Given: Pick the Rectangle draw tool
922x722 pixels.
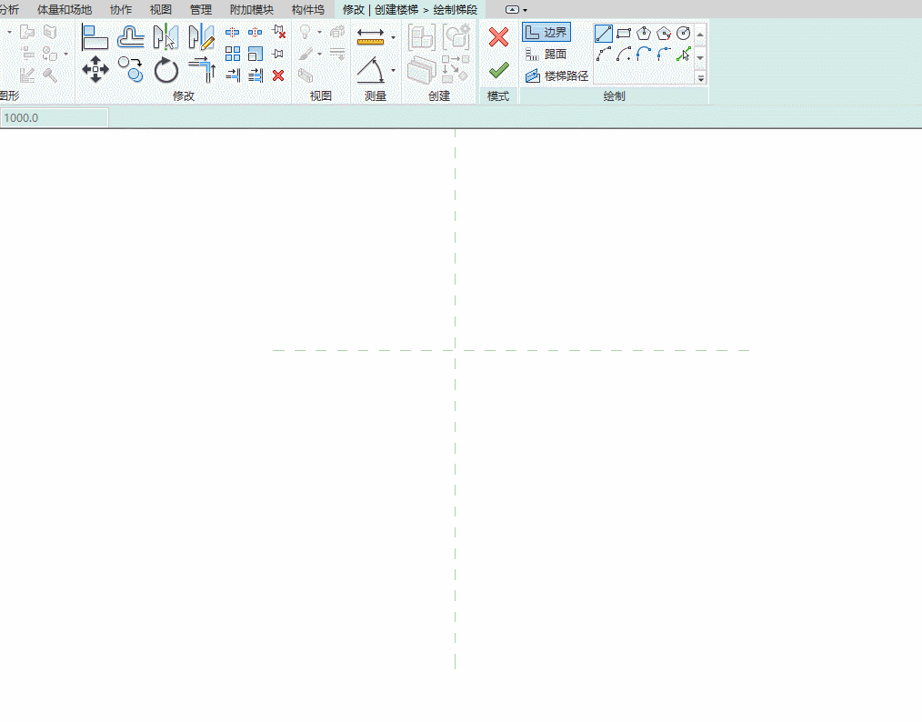Looking at the screenshot, I should (623, 33).
